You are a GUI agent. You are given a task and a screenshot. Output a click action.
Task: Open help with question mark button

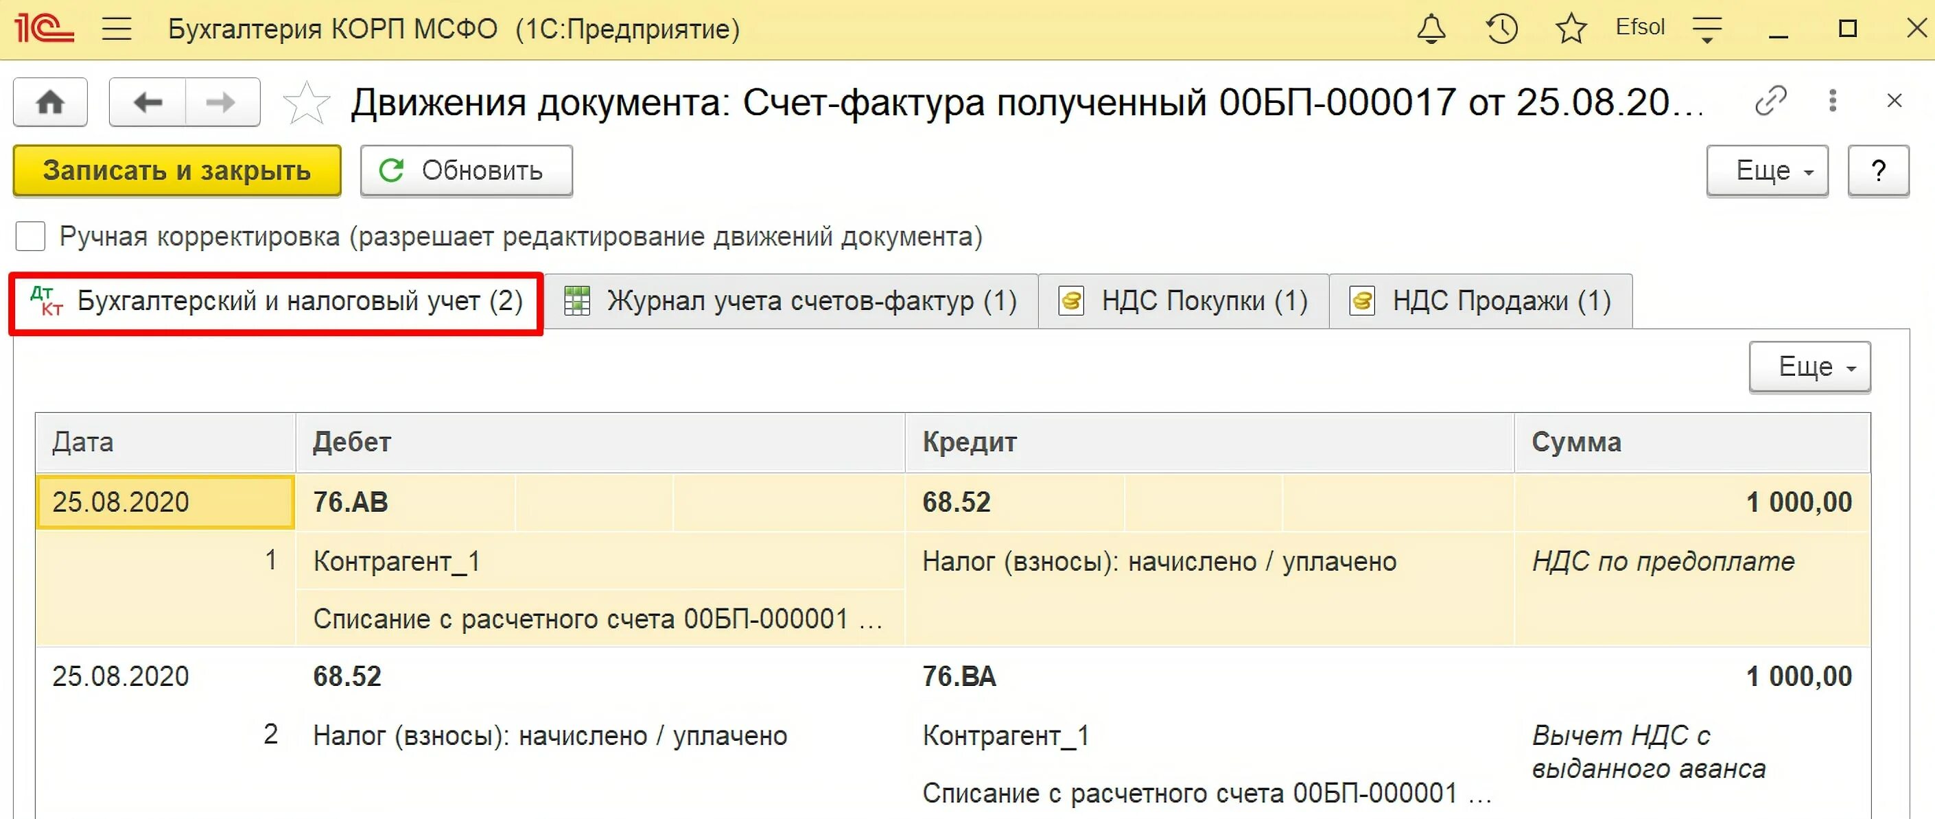pos(1878,170)
